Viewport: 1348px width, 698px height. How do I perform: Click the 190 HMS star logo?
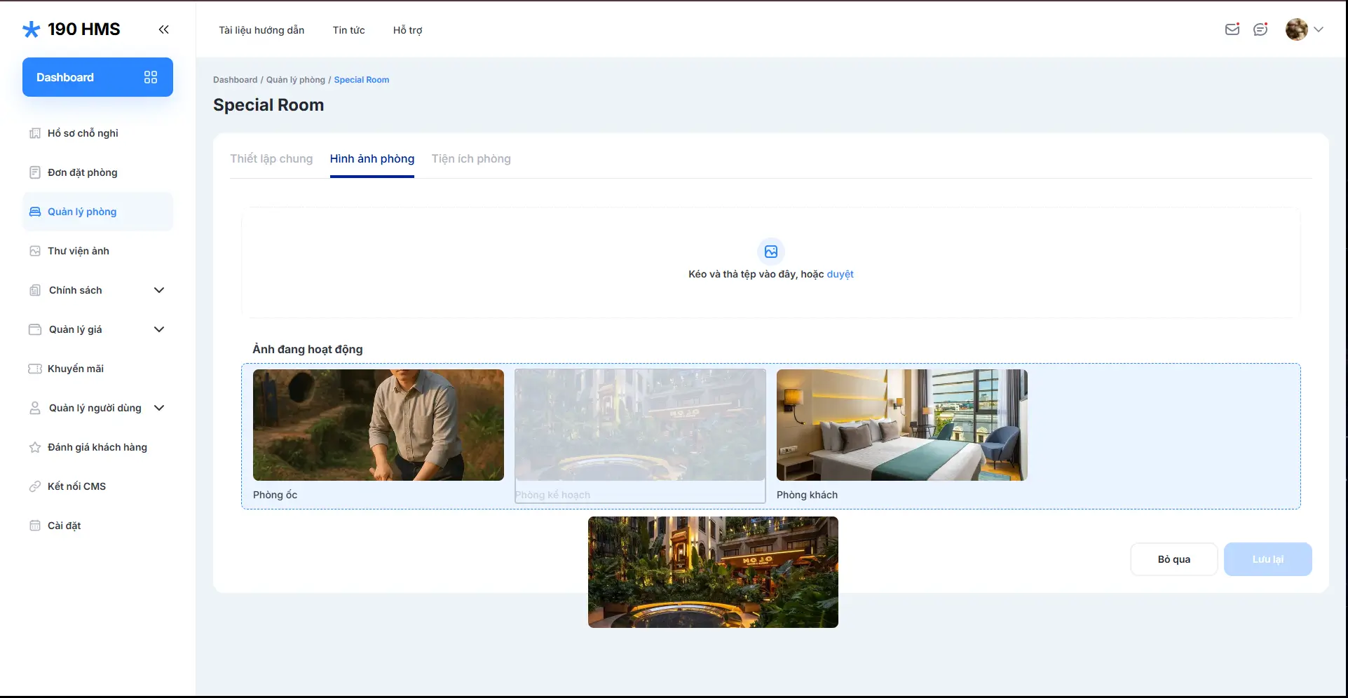pos(32,29)
